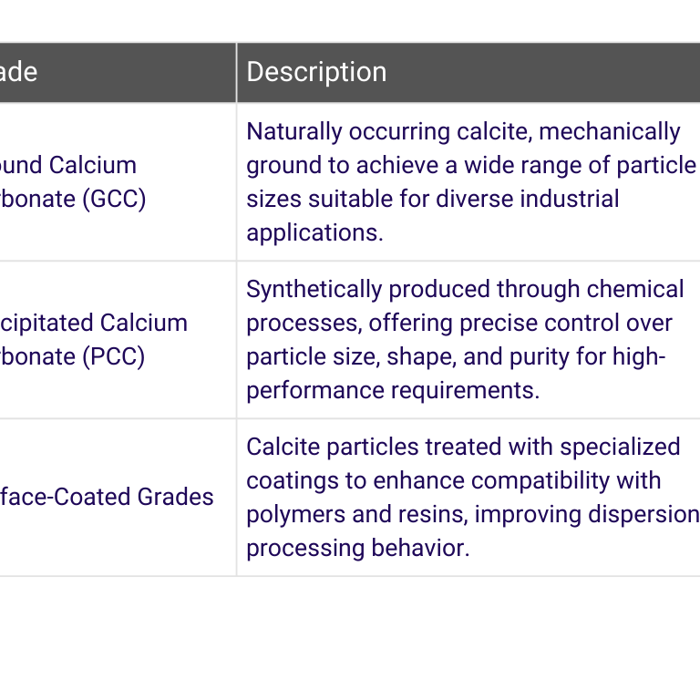
Task: Click the 'Naturally occurring calcite, mechanically' line
Action: [463, 131]
